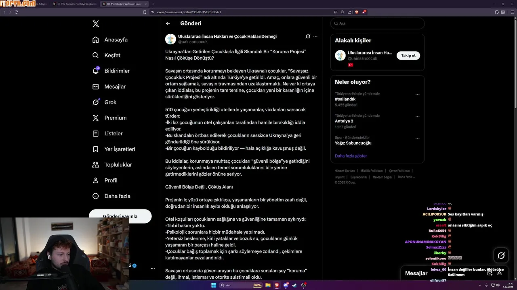Switch to the X'te Xarrabin Antalya tab
Image resolution: width=517 pixels, height=290 pixels.
click(x=75, y=4)
